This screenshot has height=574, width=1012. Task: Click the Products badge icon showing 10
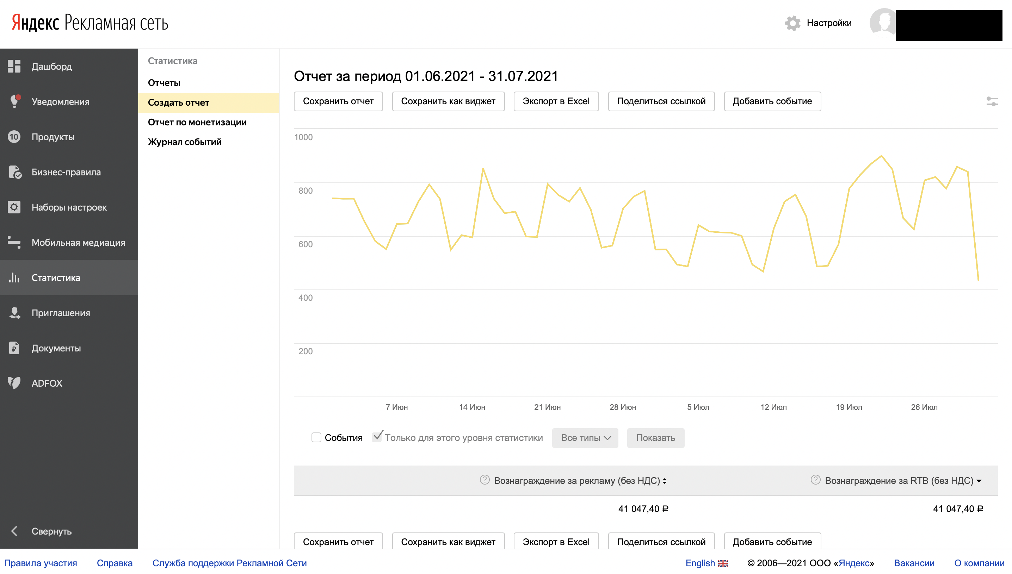(x=14, y=137)
